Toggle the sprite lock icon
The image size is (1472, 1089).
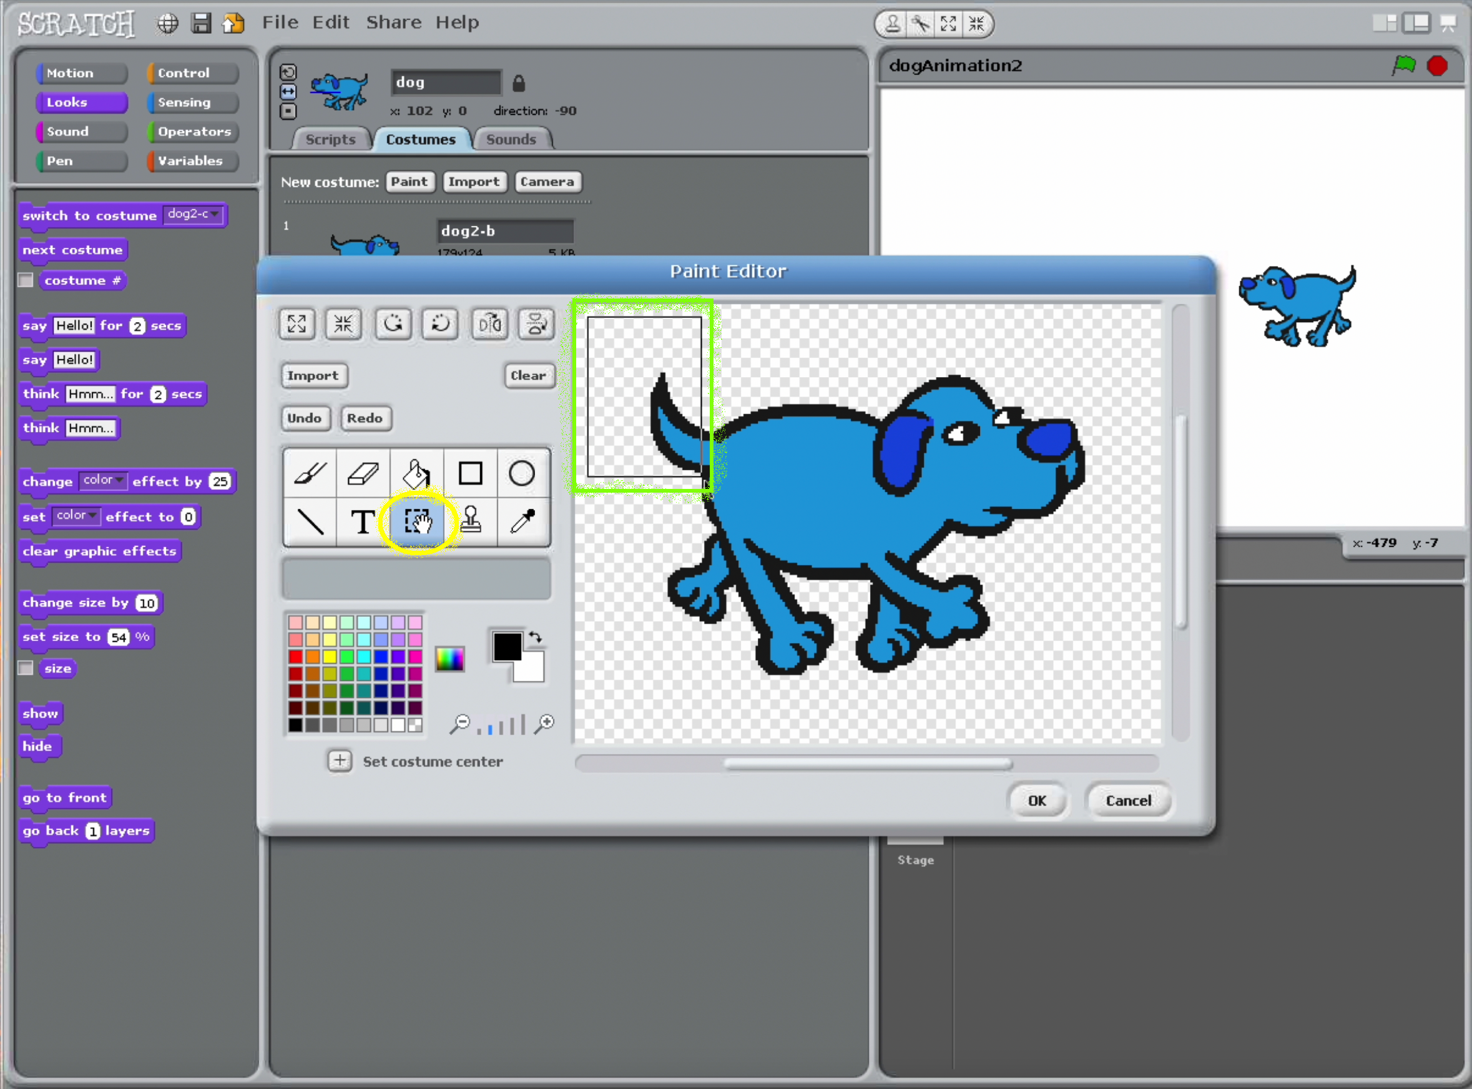pos(519,83)
